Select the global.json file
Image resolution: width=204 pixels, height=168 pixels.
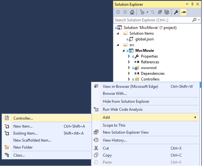(x=144, y=39)
